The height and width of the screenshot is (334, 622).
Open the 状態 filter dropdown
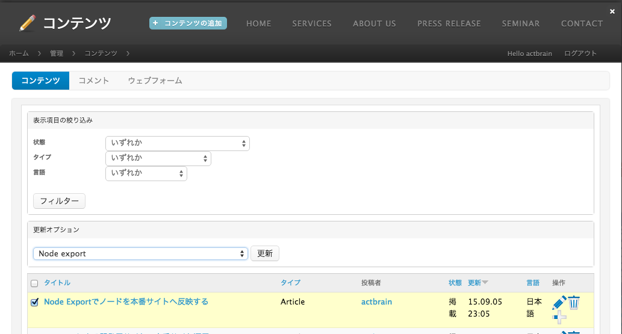coord(177,143)
